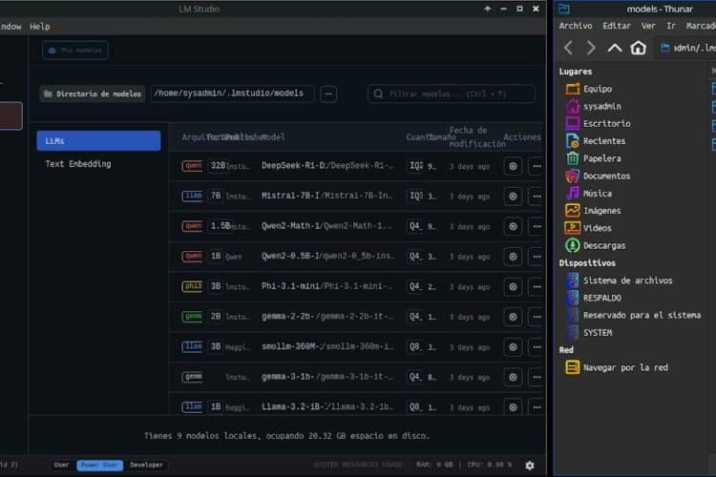The width and height of the screenshot is (716, 477).
Task: Click the LM Studio settings gear in status bar
Action: (x=530, y=466)
